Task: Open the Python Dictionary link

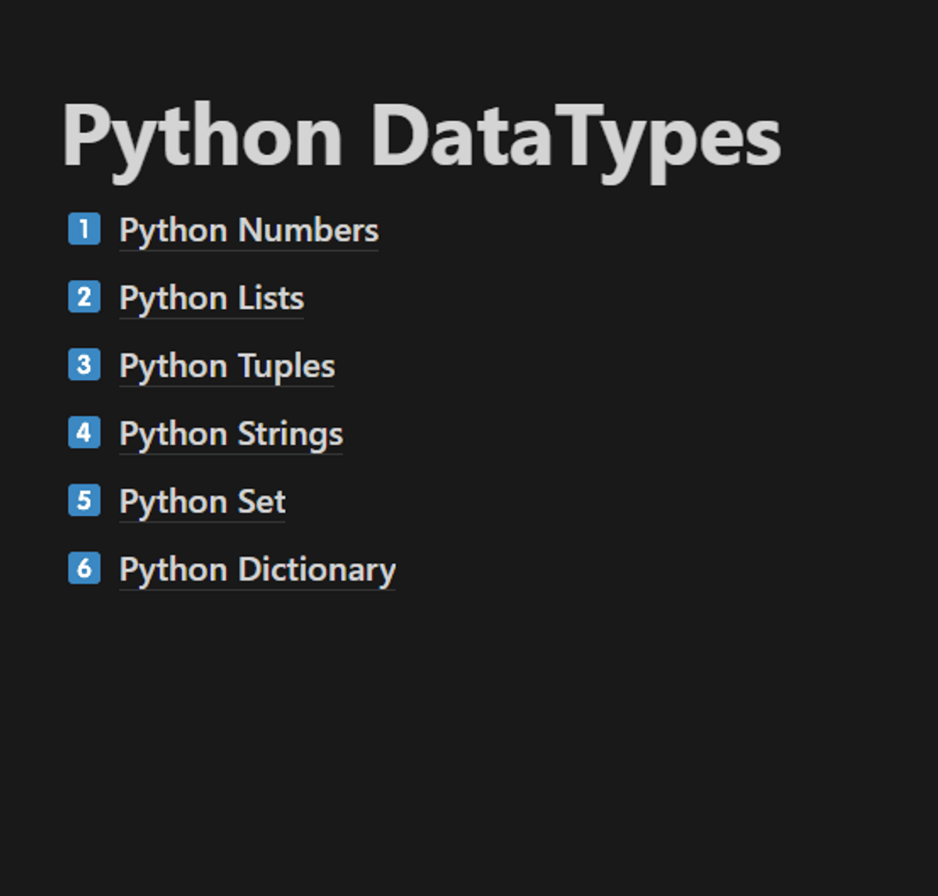Action: (257, 570)
